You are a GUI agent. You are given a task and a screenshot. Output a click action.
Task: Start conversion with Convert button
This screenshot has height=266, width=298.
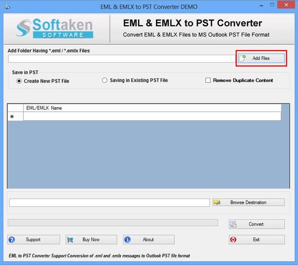[257, 224]
